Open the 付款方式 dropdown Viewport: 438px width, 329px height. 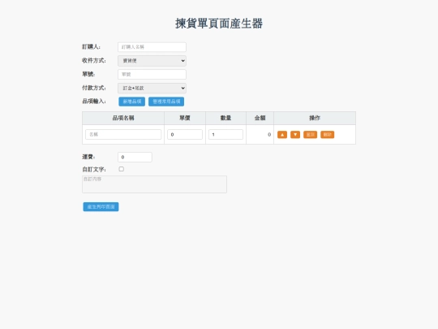(152, 88)
